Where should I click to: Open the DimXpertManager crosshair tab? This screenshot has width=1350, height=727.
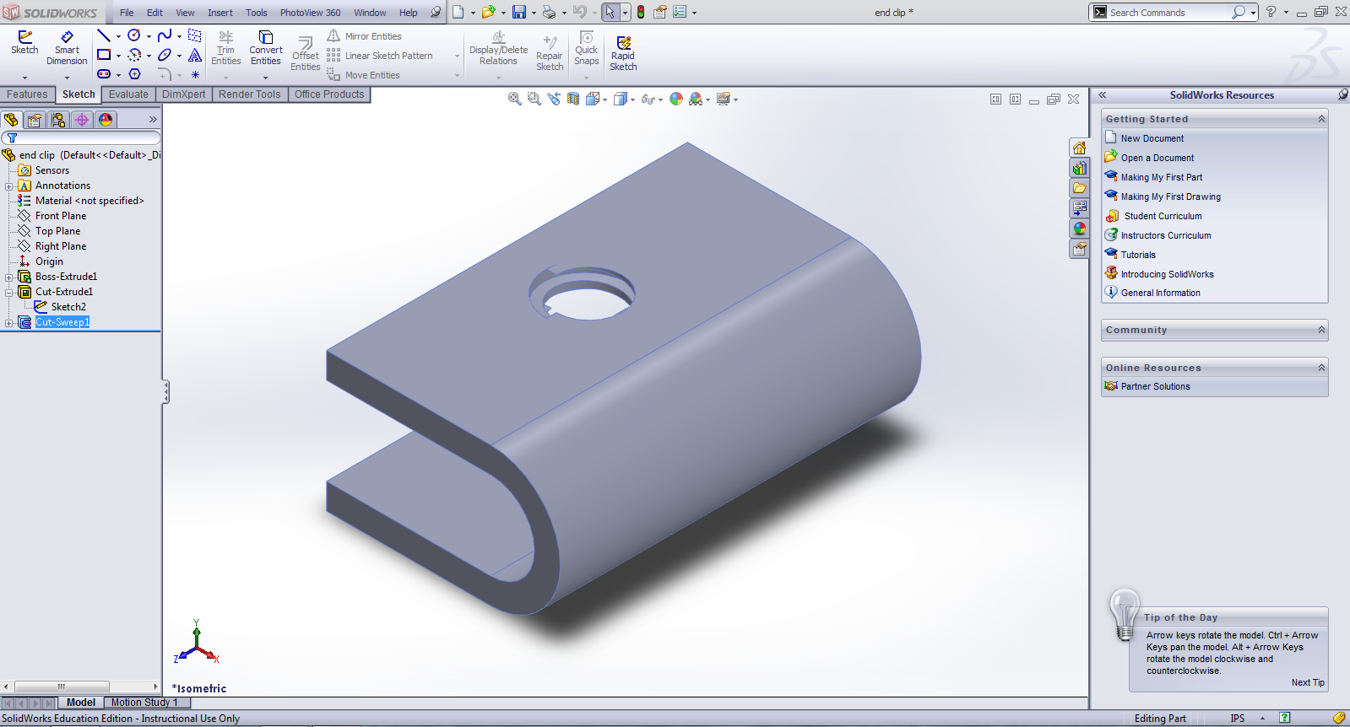pos(82,120)
